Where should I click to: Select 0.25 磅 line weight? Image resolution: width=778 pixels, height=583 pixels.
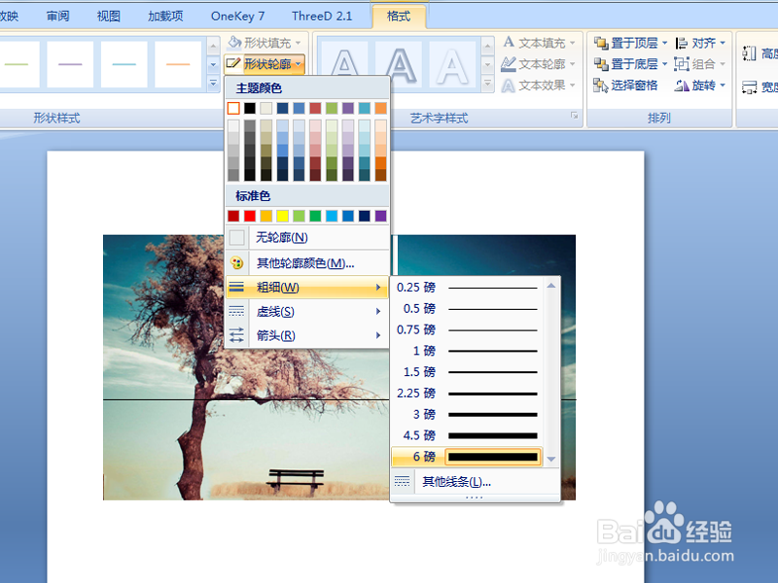[x=468, y=288]
